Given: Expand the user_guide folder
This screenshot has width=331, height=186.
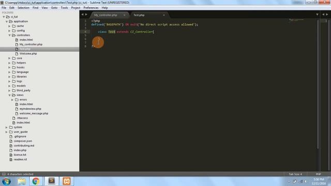Looking at the screenshot, I should pos(7,132).
